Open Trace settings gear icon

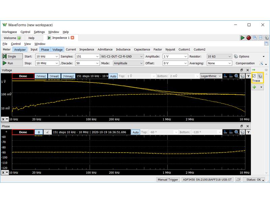(x=260, y=76)
